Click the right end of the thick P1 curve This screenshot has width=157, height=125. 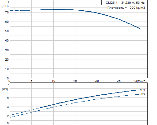[141, 90]
